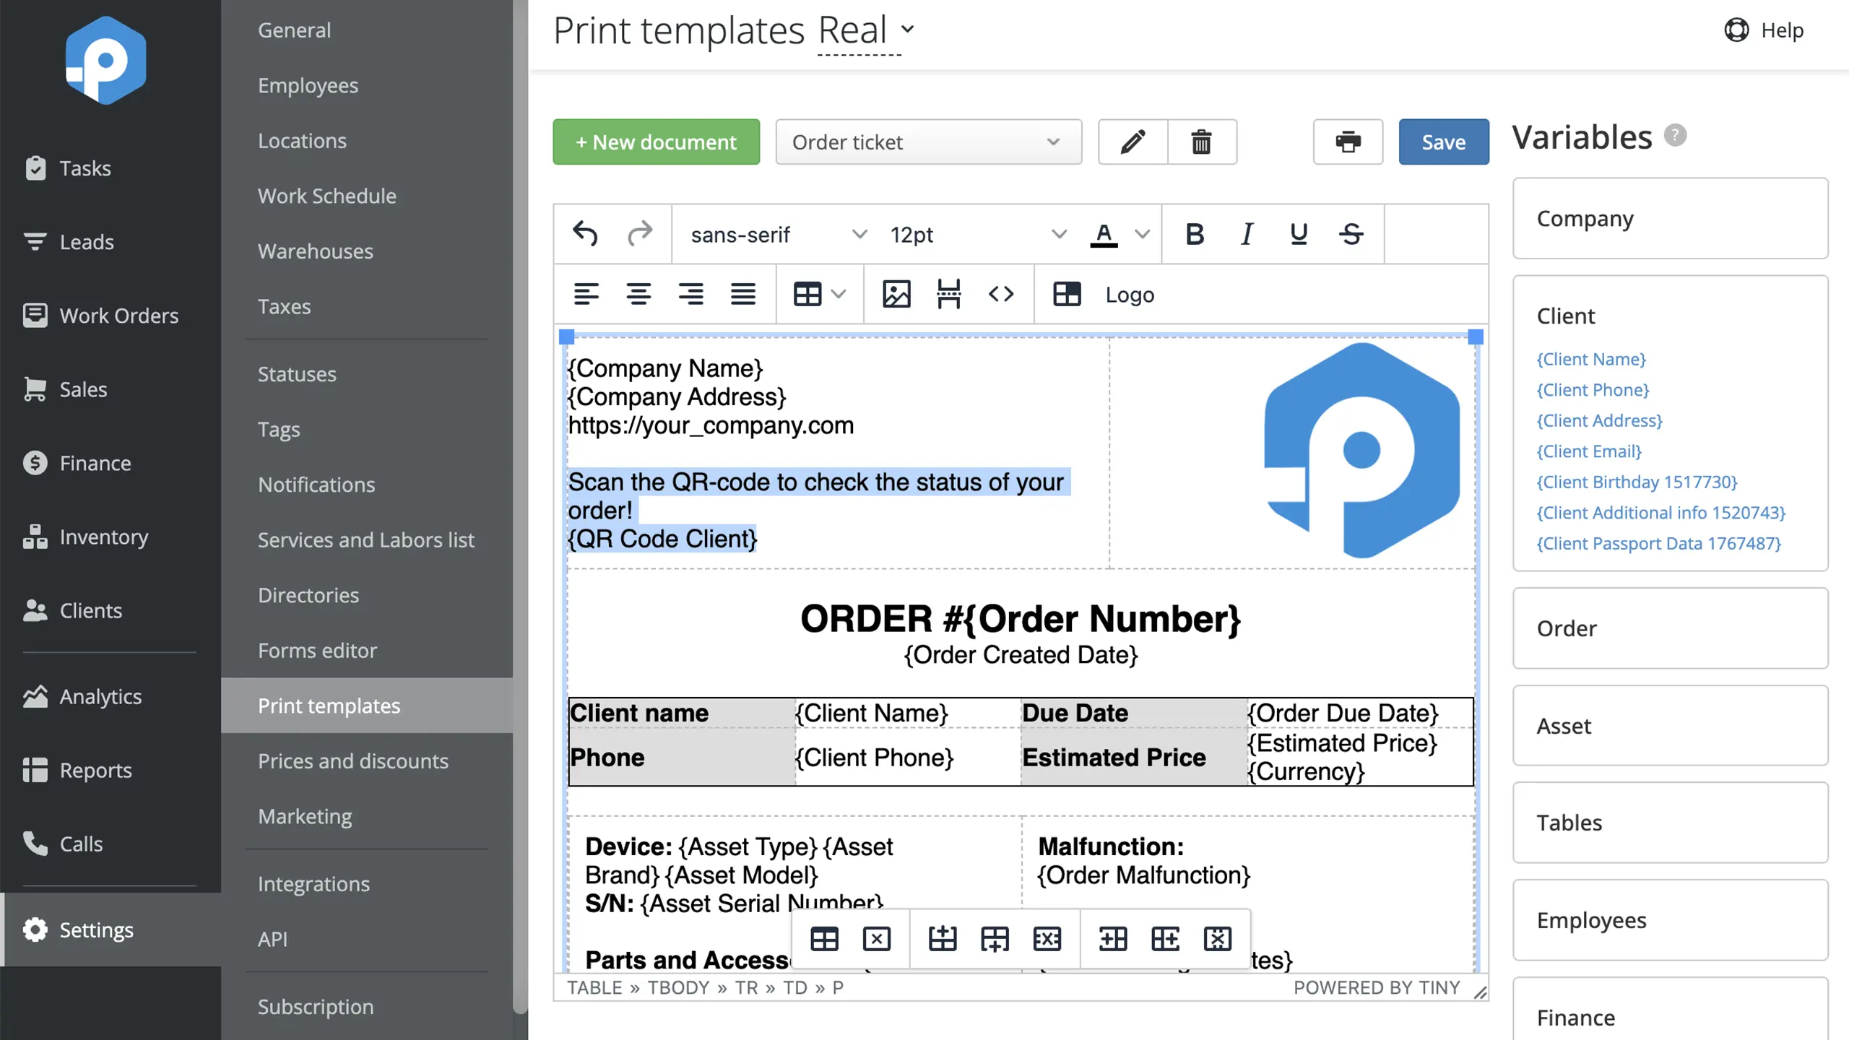
Task: Insert the {Client Passport Data 1767487} variable
Action: click(1658, 543)
